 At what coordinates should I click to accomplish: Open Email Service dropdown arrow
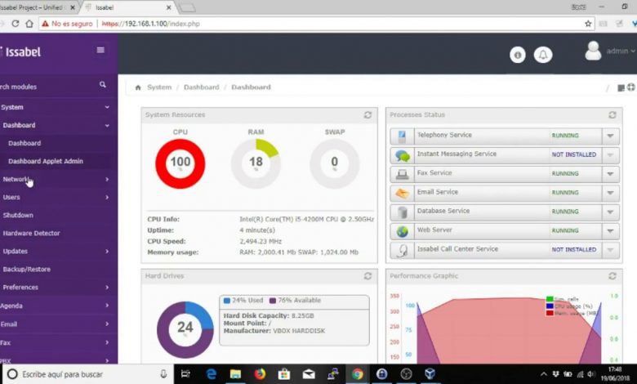(x=610, y=193)
